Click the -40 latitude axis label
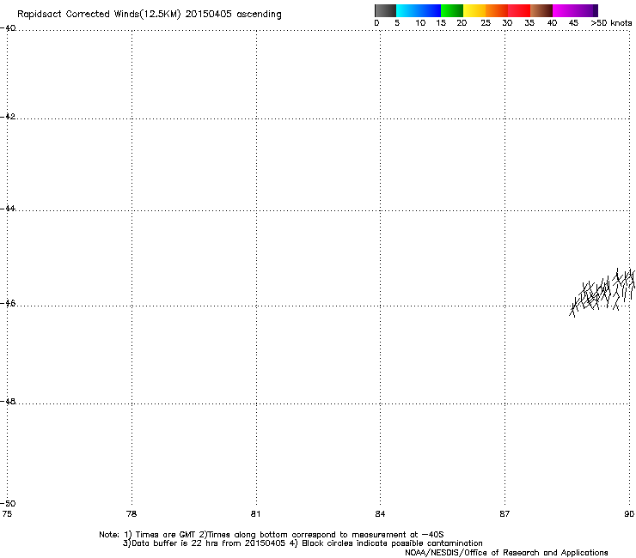 coord(8,28)
